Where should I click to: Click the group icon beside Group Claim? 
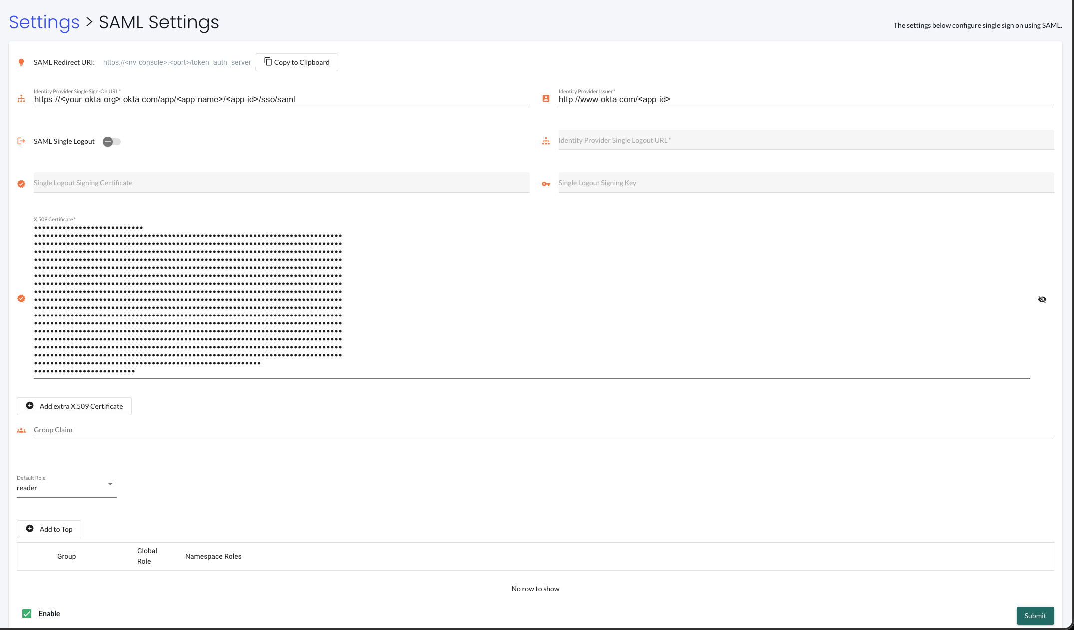pos(21,430)
